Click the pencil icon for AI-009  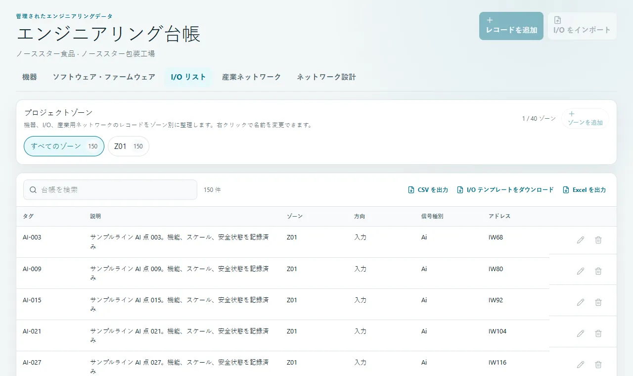pos(581,271)
